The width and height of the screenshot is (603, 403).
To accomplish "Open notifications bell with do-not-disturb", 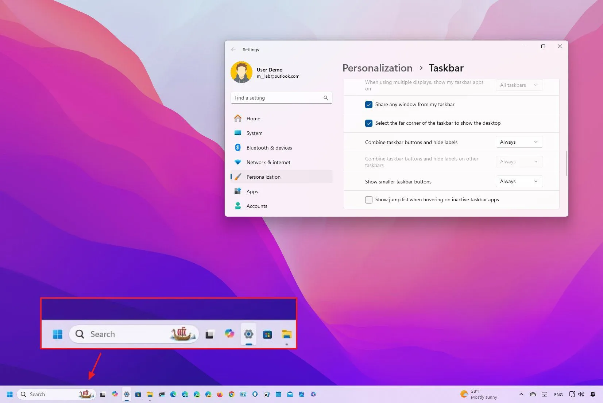I will tap(593, 394).
